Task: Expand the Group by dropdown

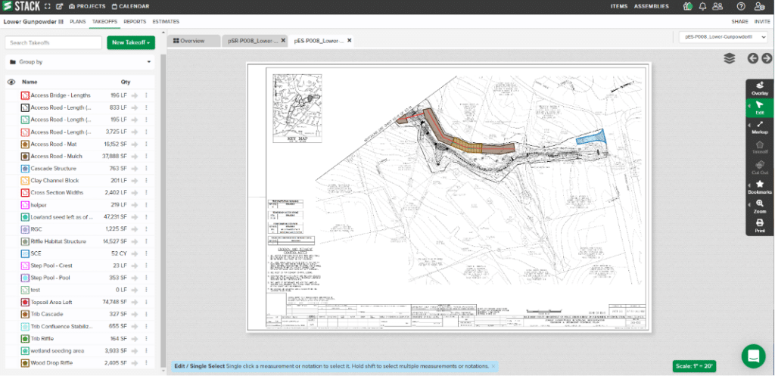Action: [x=79, y=62]
